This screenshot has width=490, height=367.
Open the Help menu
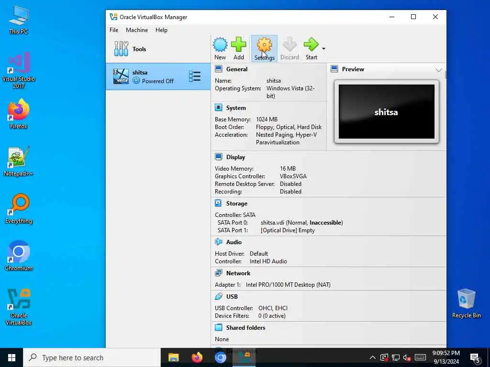point(161,30)
